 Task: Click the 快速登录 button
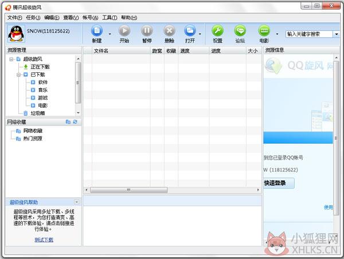point(279,183)
